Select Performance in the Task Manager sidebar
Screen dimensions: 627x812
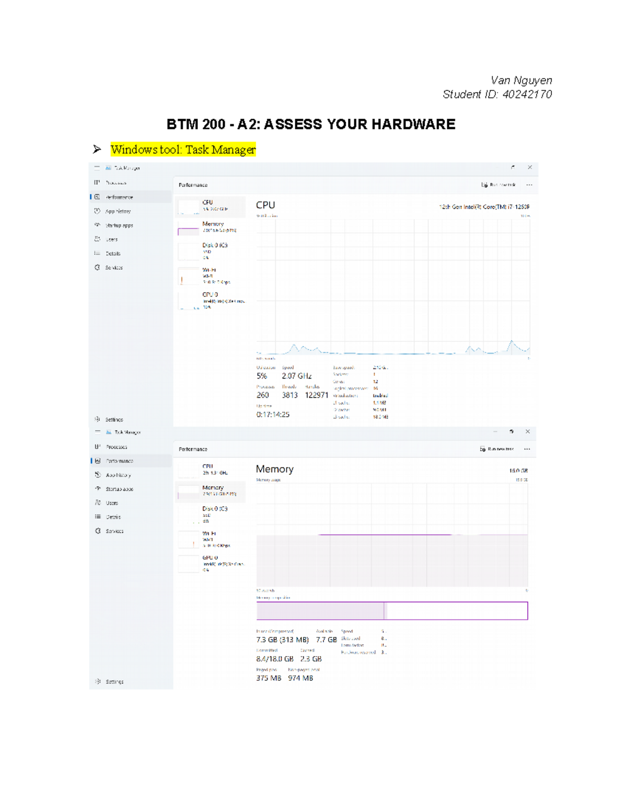click(119, 197)
